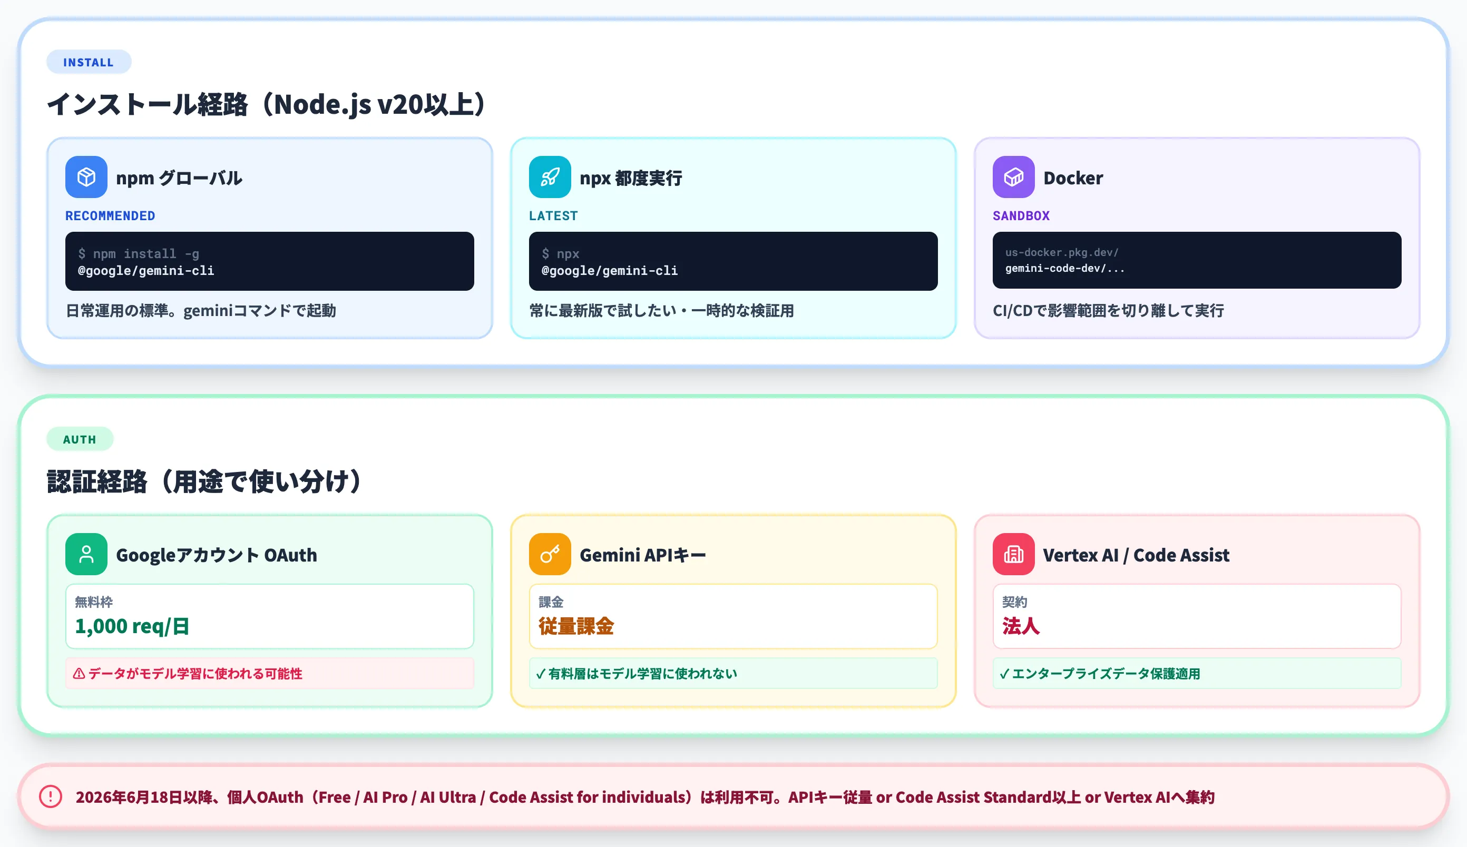
Task: Click the INSTALL badge
Action: point(89,62)
